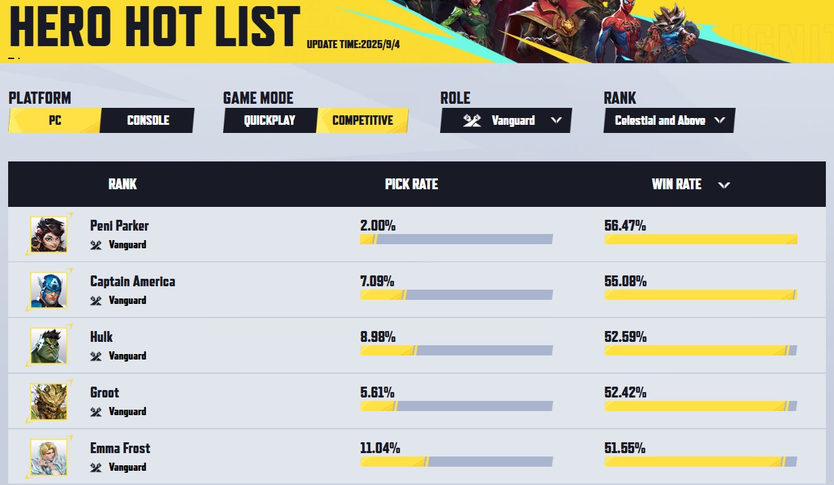This screenshot has height=485, width=834.
Task: Click crossed-tools icon in Role selector
Action: tap(473, 121)
